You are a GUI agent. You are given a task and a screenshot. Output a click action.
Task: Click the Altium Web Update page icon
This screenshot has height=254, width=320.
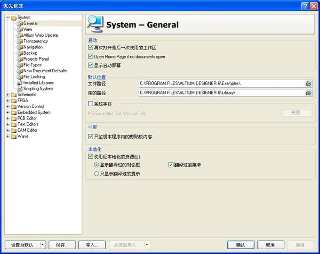click(x=20, y=35)
